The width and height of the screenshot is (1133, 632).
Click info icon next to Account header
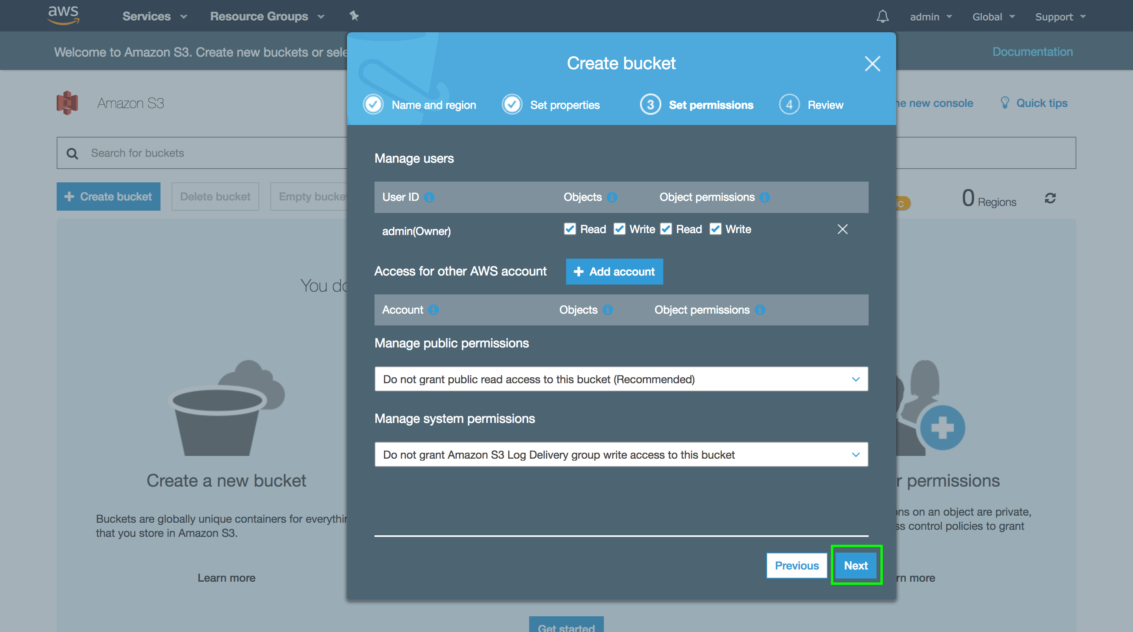point(434,310)
